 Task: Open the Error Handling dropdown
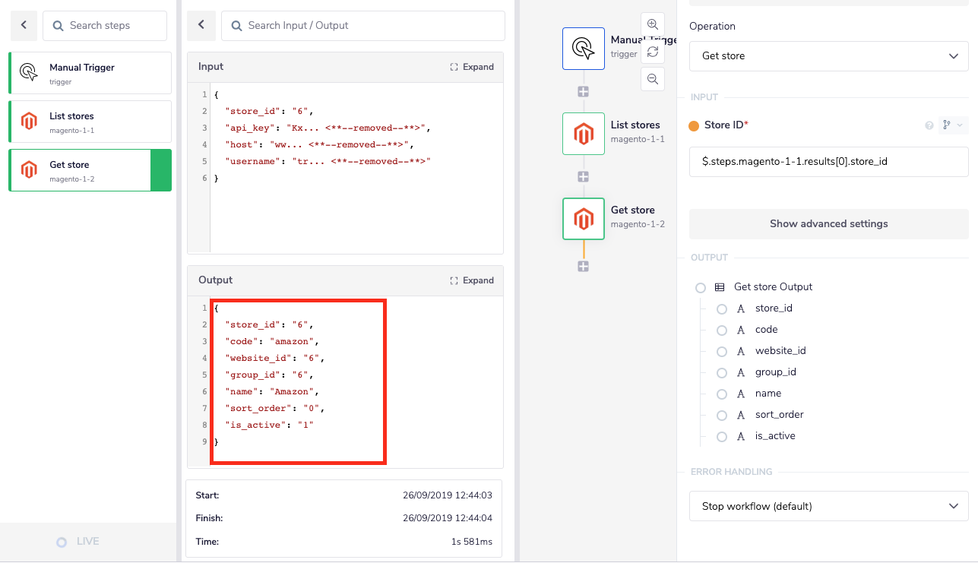point(828,505)
